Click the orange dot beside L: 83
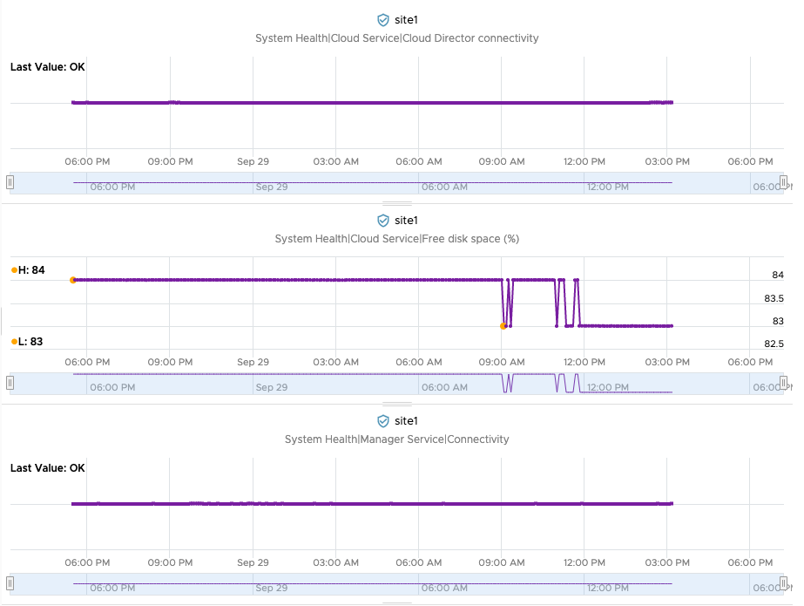Image resolution: width=804 pixels, height=606 pixels. [x=14, y=342]
